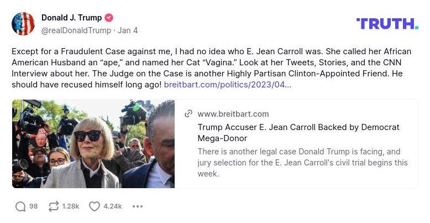This screenshot has height=223, width=430.
Task: Open the headline "Trump Accuser E. Jean Carroll Backed"
Action: [298, 132]
